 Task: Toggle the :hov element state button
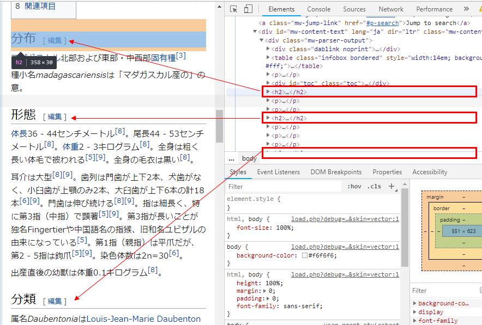[354, 186]
